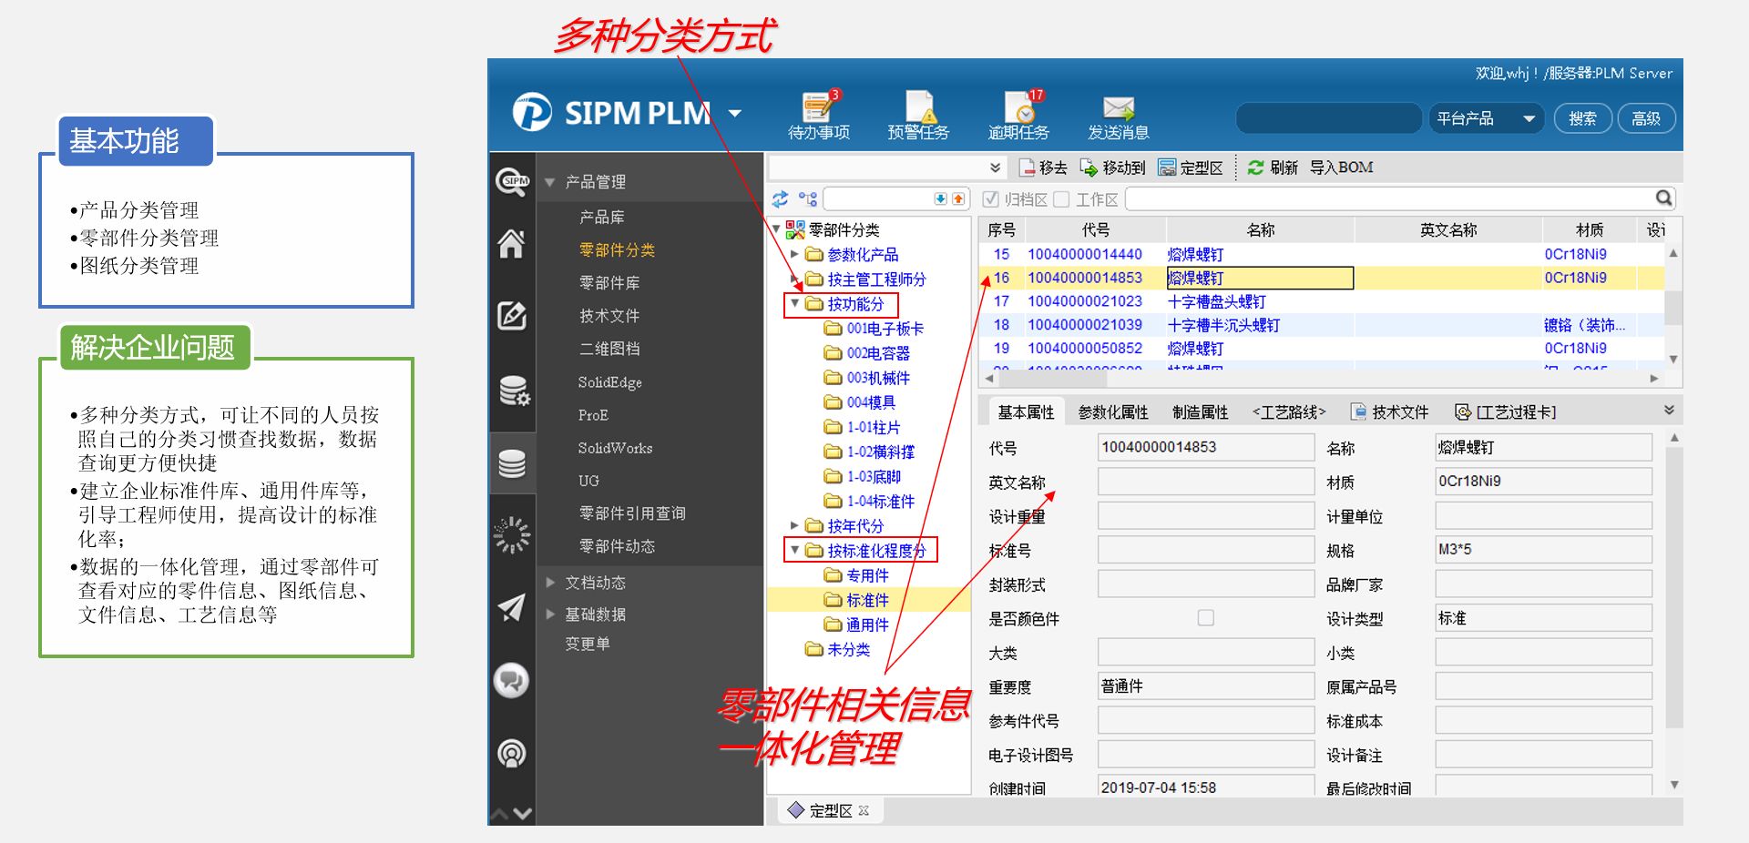Click the 移去 remove toolbar icon

tap(1028, 168)
